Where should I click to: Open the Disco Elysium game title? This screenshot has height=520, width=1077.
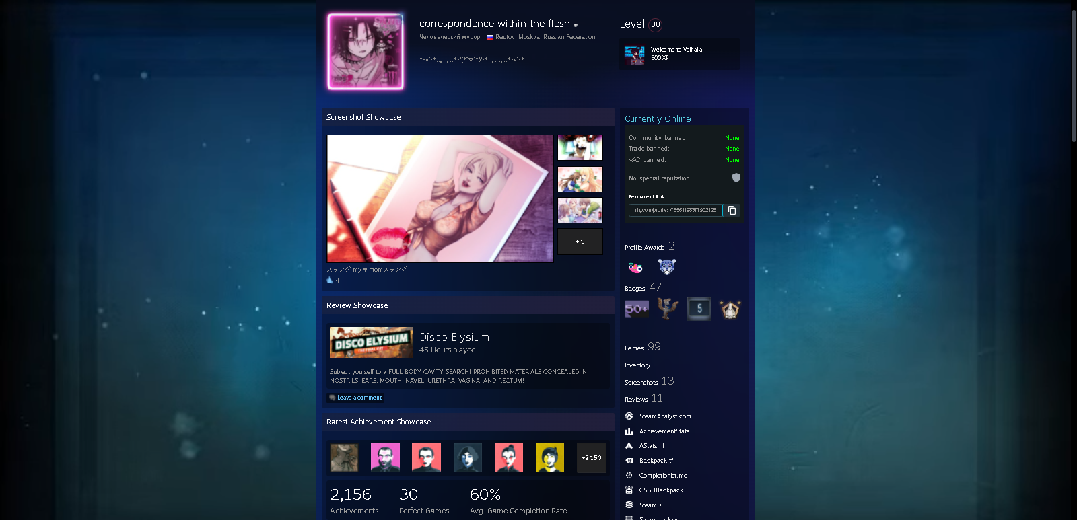point(454,337)
